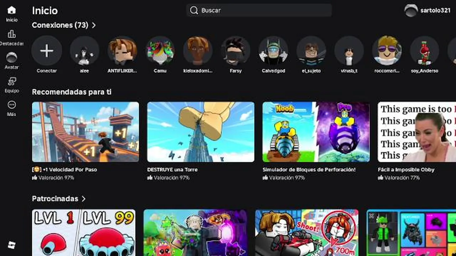Screen dimensions: 456x256
Task: Open sponsored LVL 1 LVL 99 game thumbnail
Action: 84,233
